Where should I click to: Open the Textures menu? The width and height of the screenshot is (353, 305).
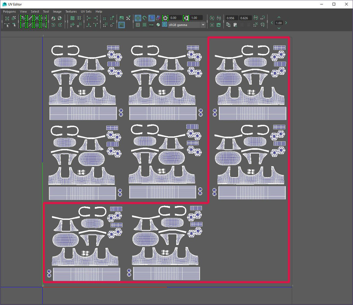click(71, 12)
